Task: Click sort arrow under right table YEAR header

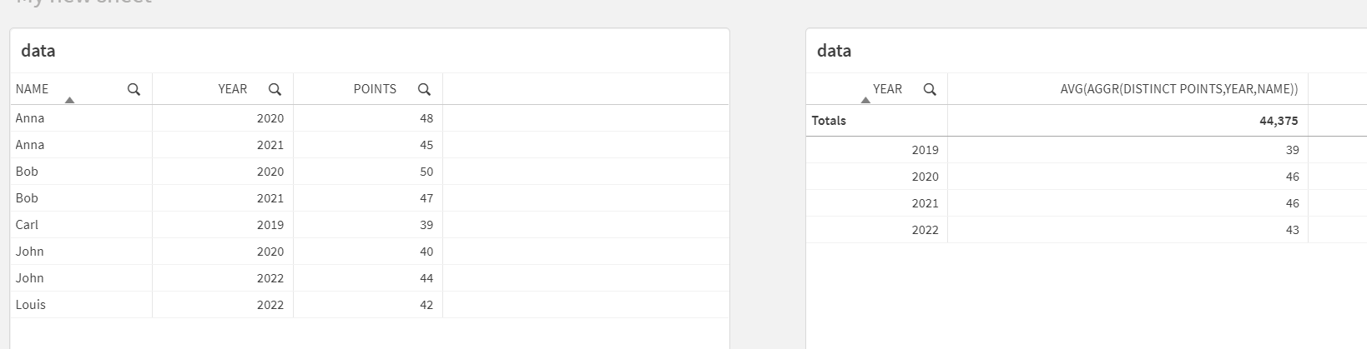Action: coord(865,101)
